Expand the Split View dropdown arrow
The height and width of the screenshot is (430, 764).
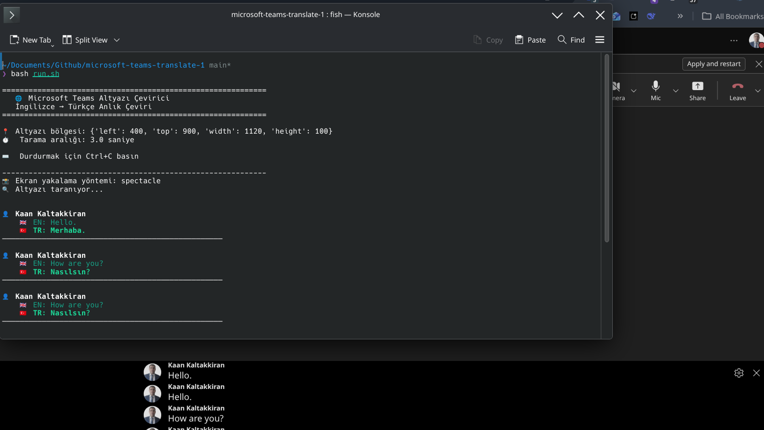117,40
